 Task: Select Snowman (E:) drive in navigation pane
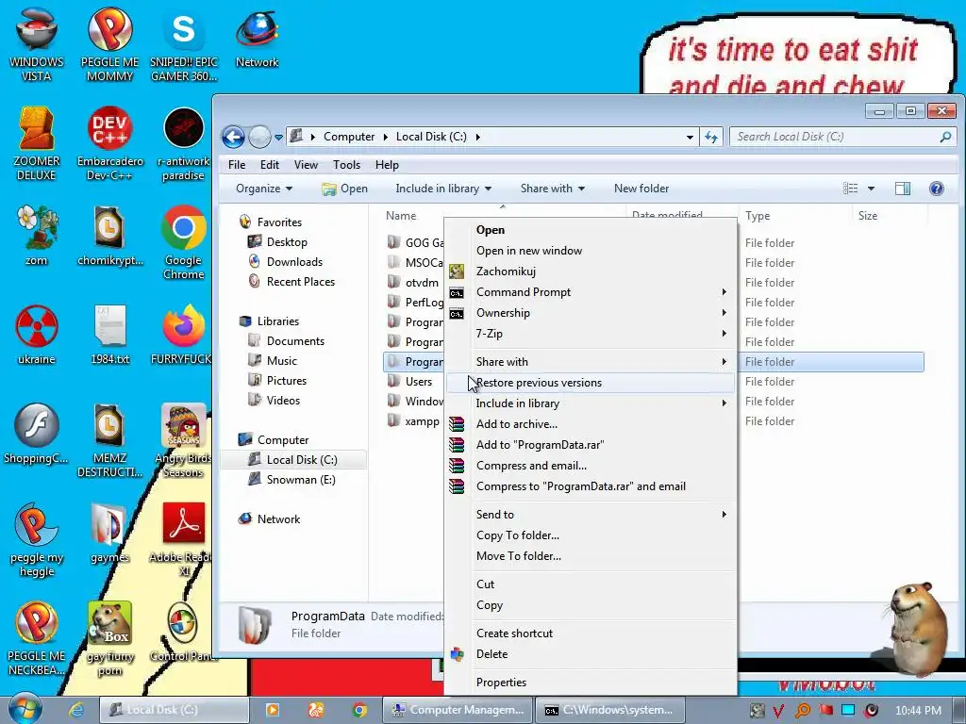301,480
